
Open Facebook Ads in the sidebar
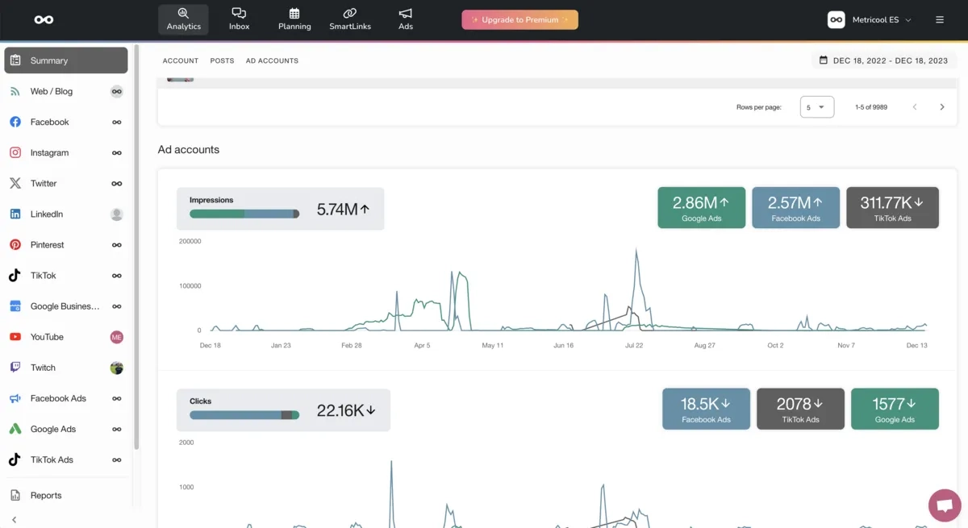[66, 398]
